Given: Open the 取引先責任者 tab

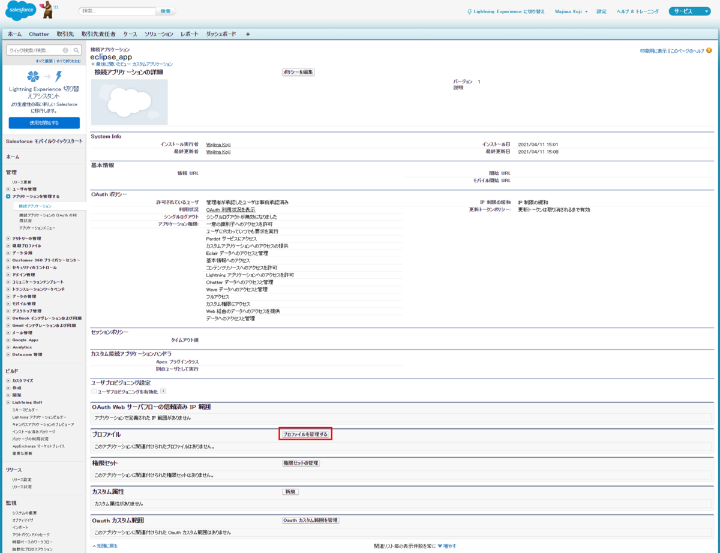Looking at the screenshot, I should click(98, 34).
